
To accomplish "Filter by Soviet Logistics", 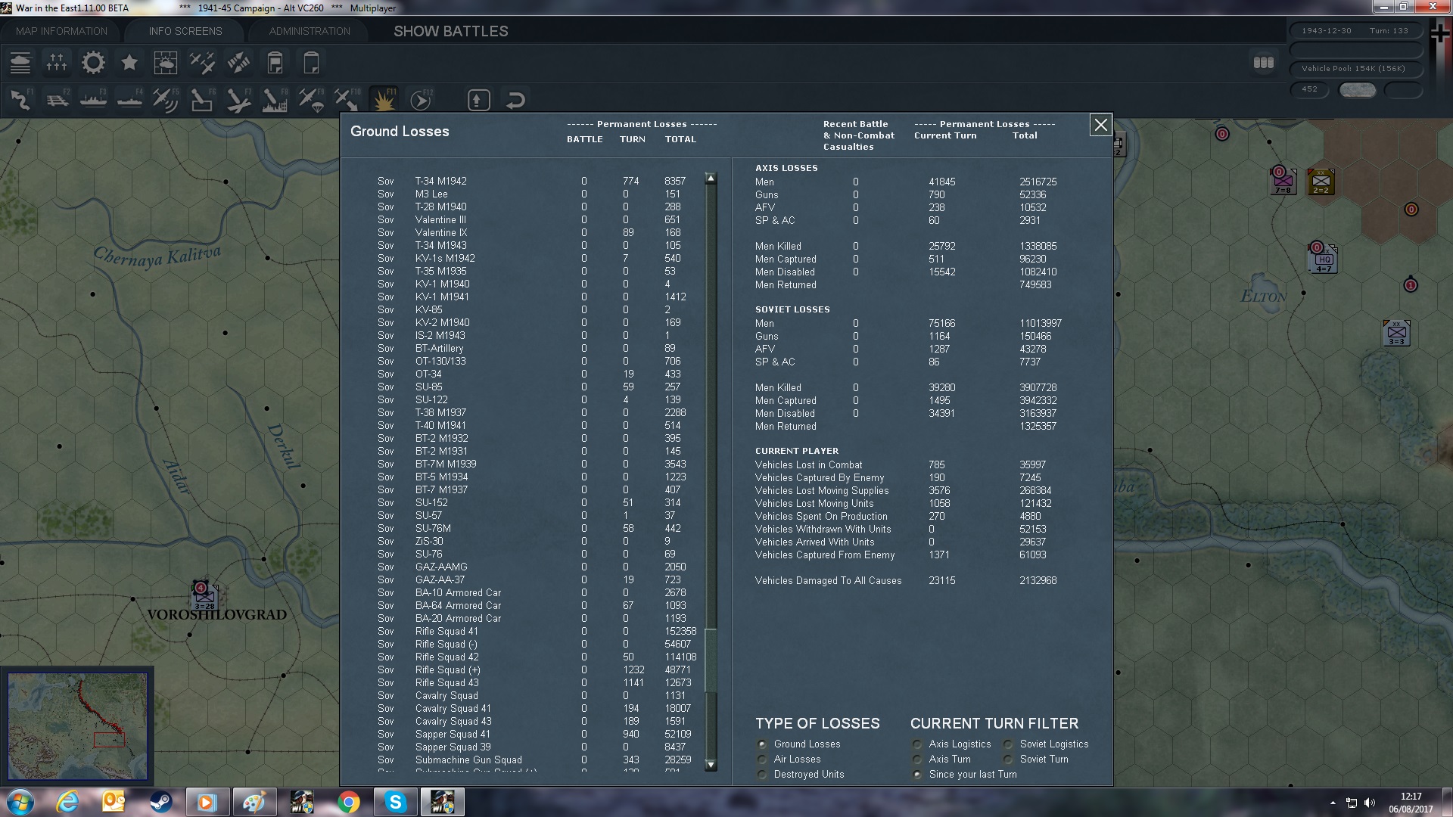I will coord(1008,744).
